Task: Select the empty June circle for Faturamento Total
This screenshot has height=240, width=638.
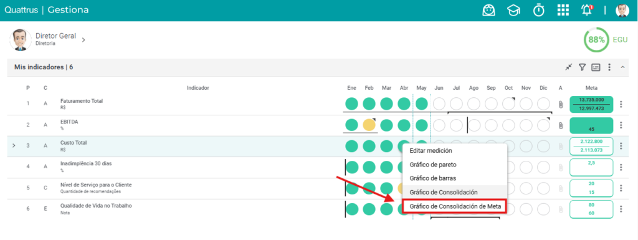Action: [439, 104]
